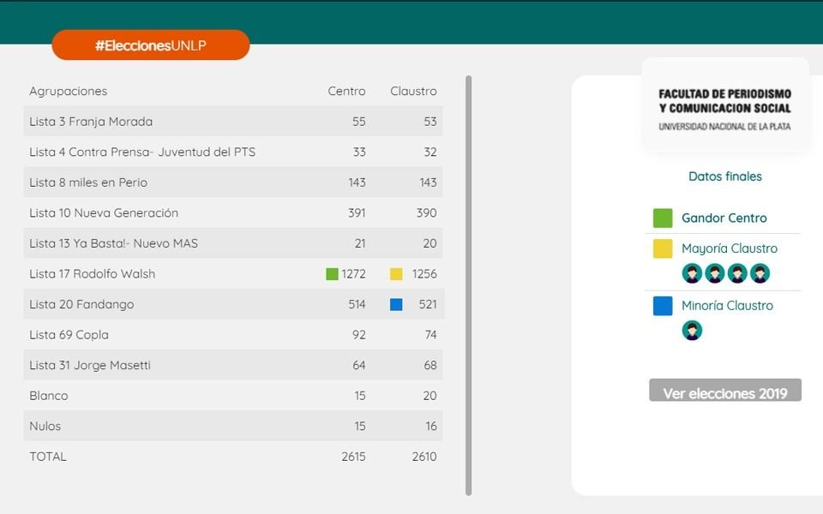The image size is (823, 514).
Task: Click the green Ganador Centro legend swatch
Action: (x=663, y=218)
